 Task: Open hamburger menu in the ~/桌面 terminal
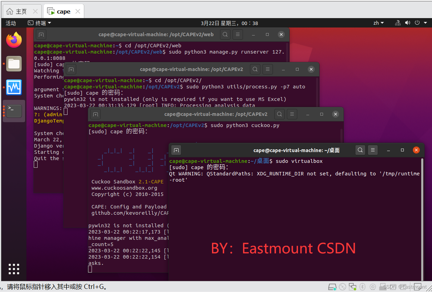pos(372,150)
